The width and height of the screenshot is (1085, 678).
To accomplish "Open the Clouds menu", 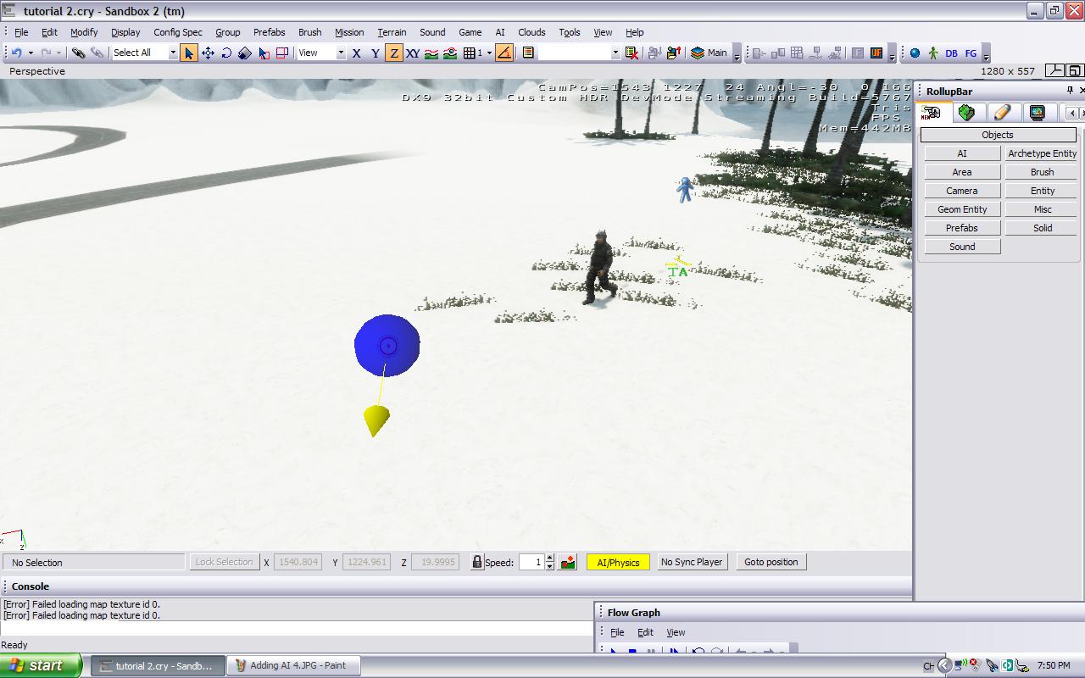I will (531, 32).
